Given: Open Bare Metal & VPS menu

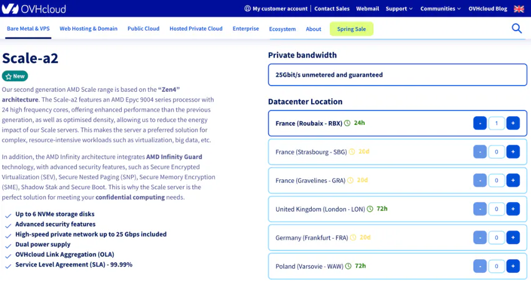Looking at the screenshot, I should click(x=28, y=29).
